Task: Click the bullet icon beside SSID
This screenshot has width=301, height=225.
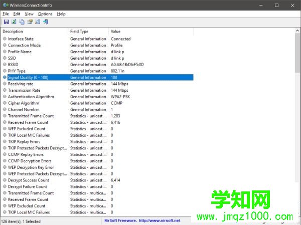Action: [5, 58]
